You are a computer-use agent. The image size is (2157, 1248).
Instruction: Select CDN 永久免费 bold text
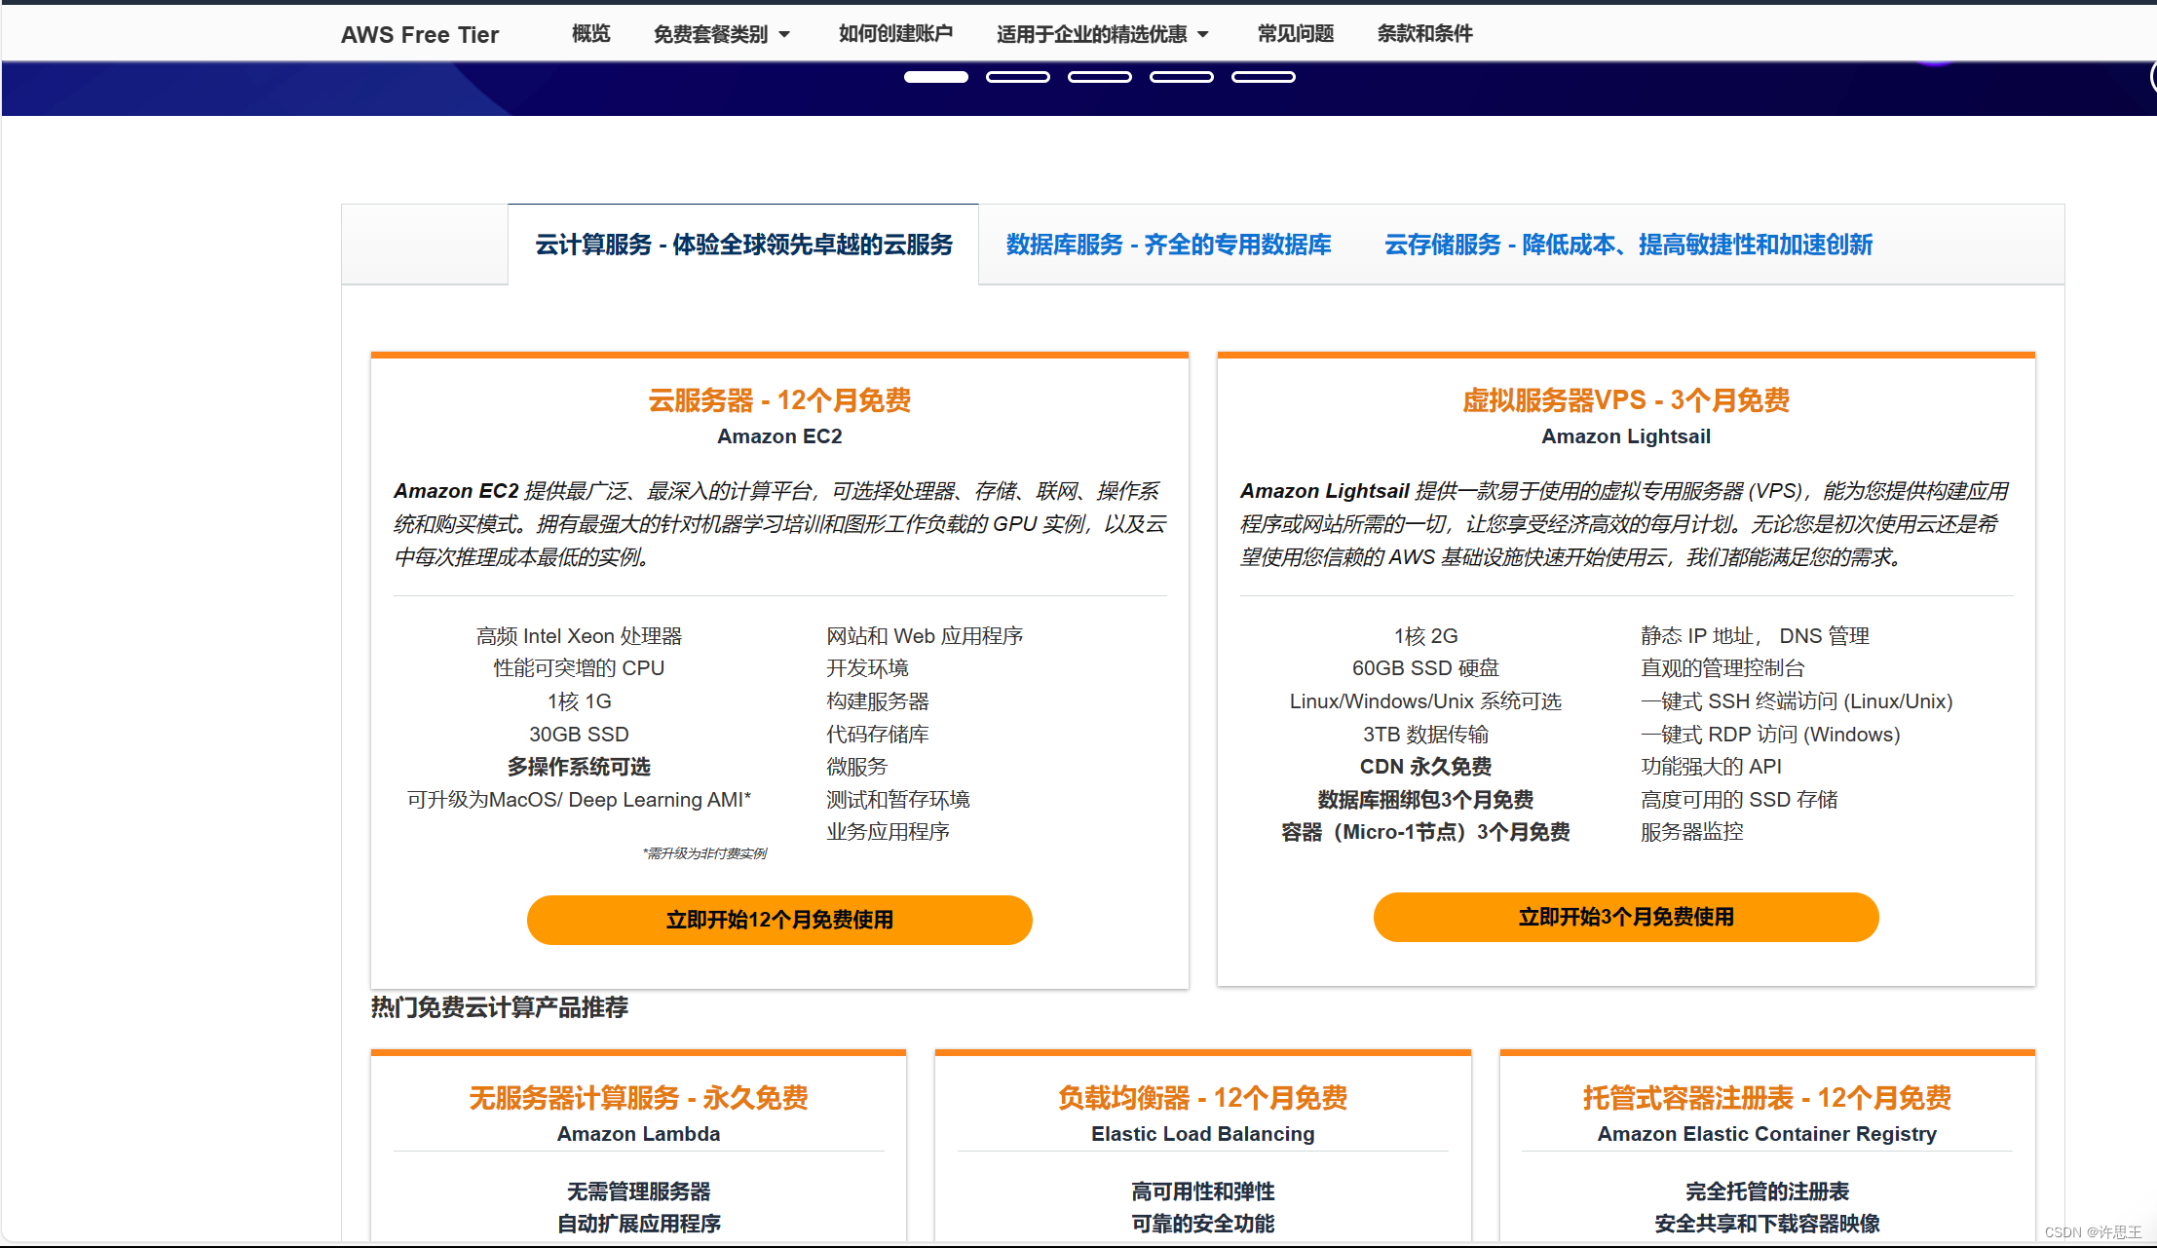1425,767
